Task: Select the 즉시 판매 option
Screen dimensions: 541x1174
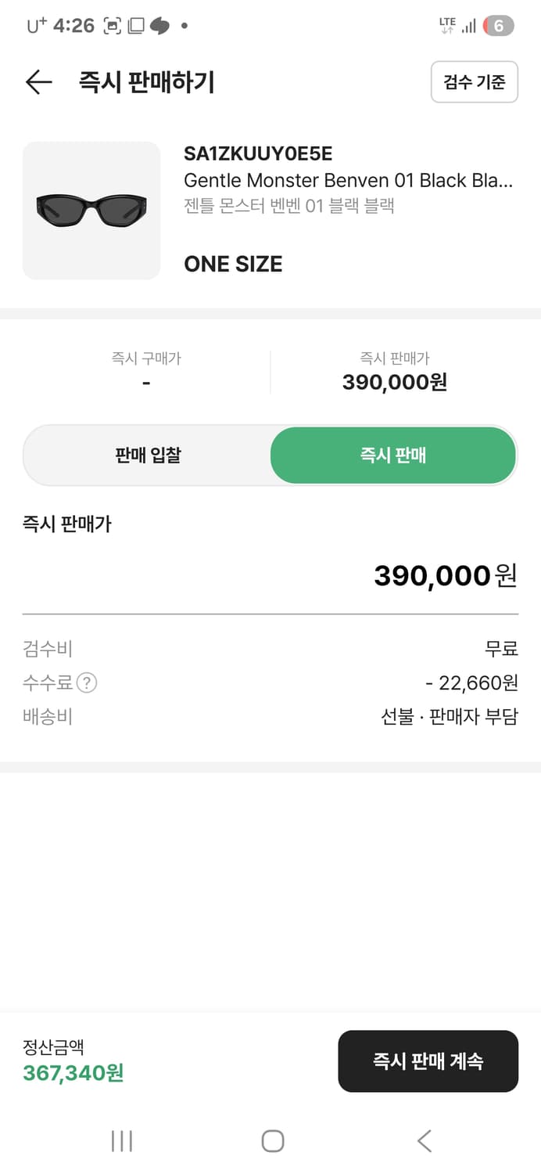Action: 393,456
